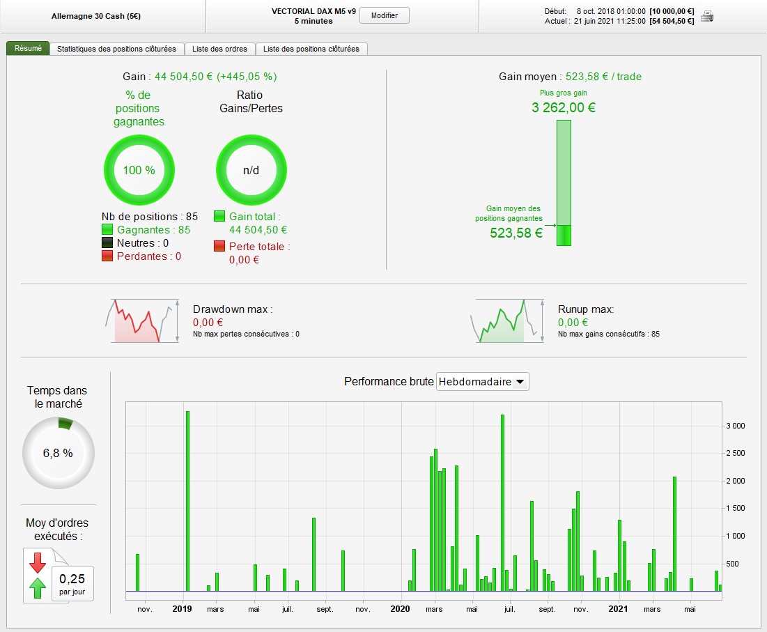
Task: Open the Hebdomadaire period dropdown
Action: tap(482, 382)
